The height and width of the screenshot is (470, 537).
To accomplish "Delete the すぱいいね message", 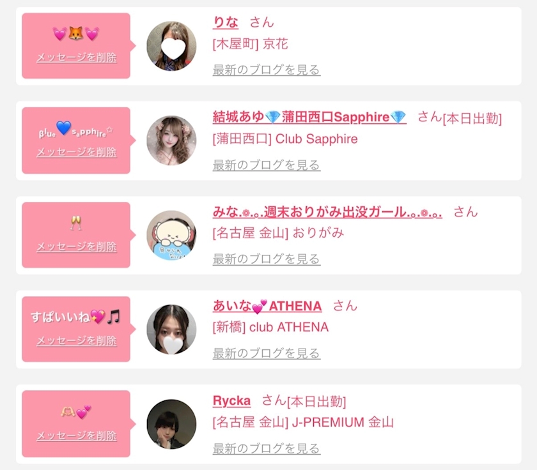I will [77, 341].
